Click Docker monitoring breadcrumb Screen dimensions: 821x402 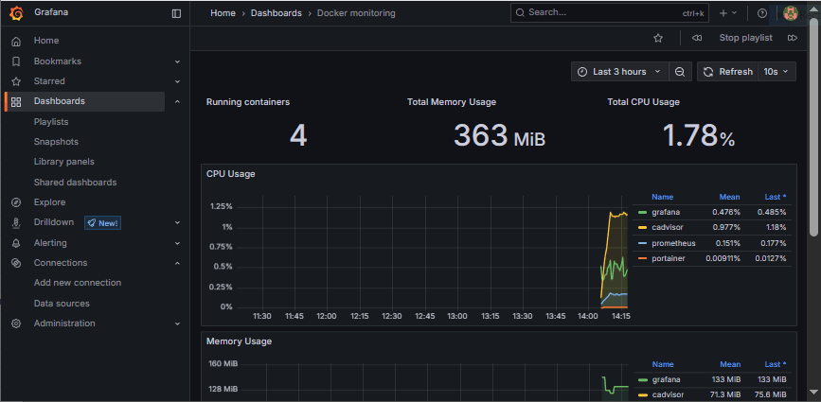(356, 13)
